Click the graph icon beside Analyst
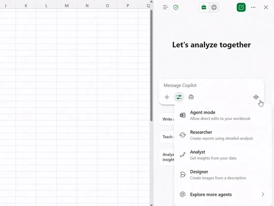The width and height of the screenshot is (274, 206). point(183,155)
